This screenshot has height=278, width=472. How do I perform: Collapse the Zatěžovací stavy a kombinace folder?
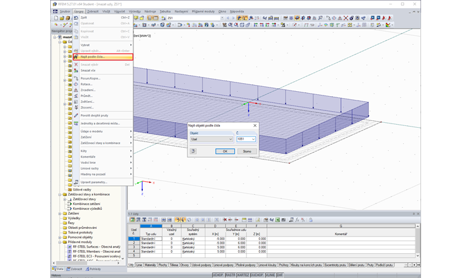[60, 194]
